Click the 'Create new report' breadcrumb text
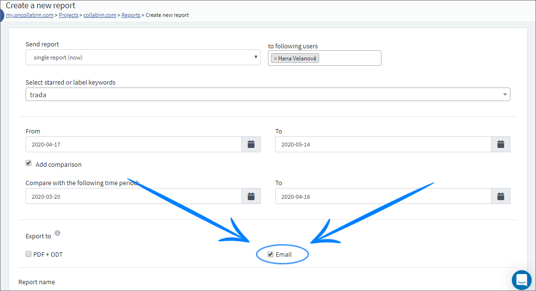Viewport: 536px width, 291px height. (167, 15)
